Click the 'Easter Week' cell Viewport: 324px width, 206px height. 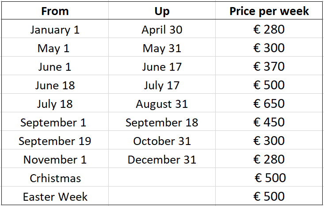(x=55, y=196)
